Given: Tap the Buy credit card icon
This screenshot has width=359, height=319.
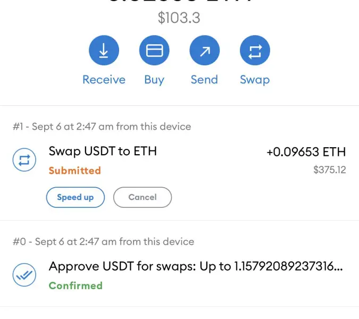Looking at the screenshot, I should 154,51.
